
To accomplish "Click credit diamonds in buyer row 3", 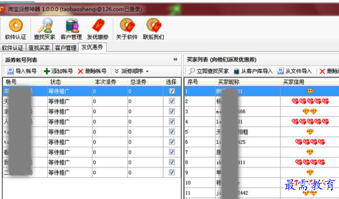I will (x=310, y=111).
